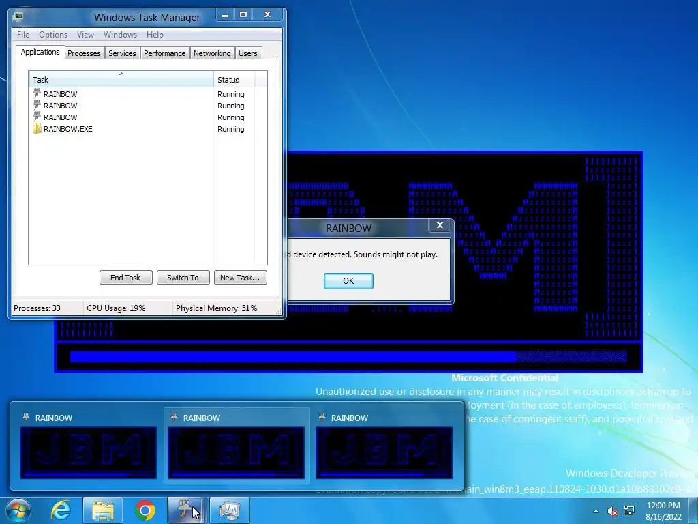
Task: Open the View menu
Action: click(85, 35)
